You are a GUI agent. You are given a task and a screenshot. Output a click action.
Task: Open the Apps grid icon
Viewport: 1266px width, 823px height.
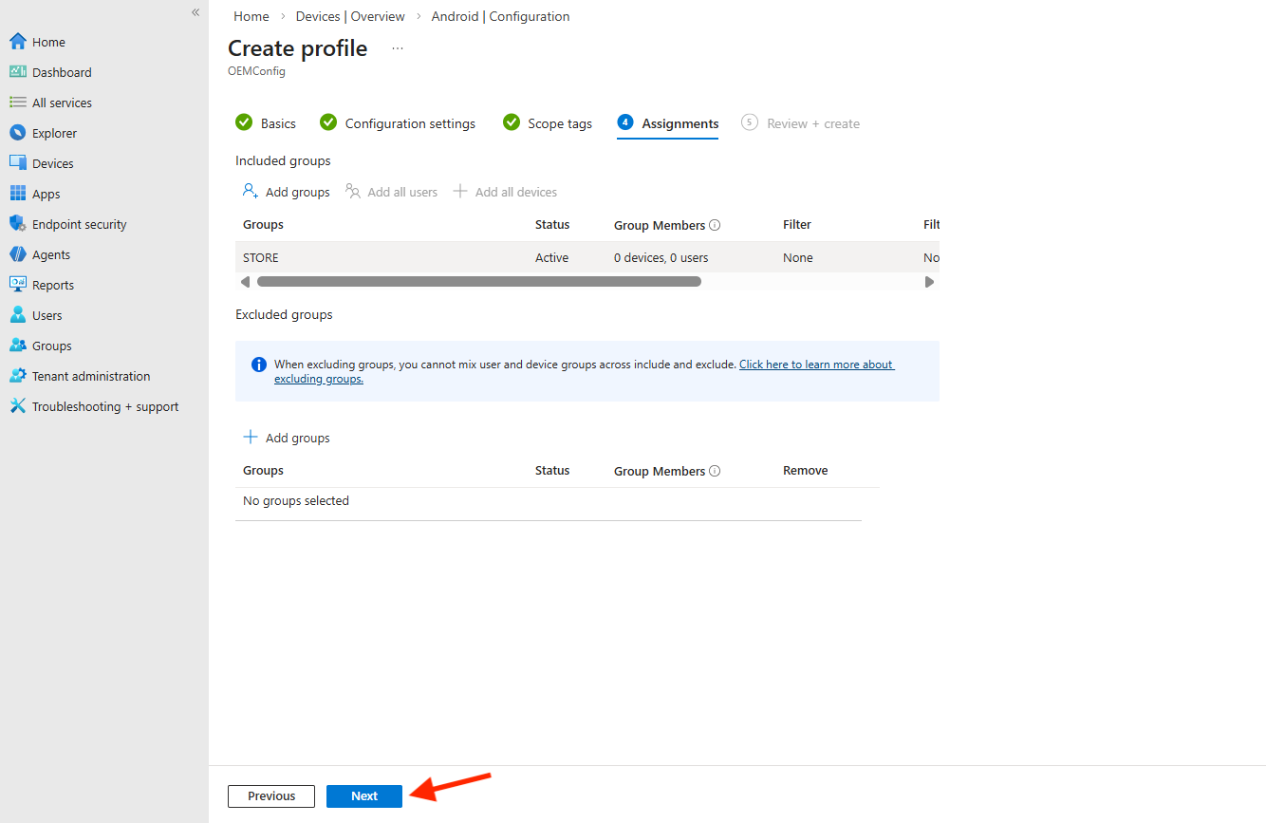(x=17, y=194)
